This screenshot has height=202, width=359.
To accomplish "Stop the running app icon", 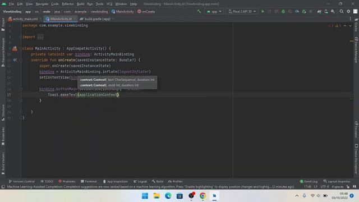I will point(311,11).
